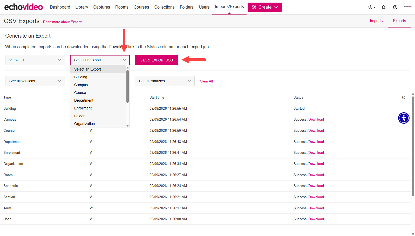Open the user account profile icon
Viewport: 415px width, 236px height.
tap(395, 7)
